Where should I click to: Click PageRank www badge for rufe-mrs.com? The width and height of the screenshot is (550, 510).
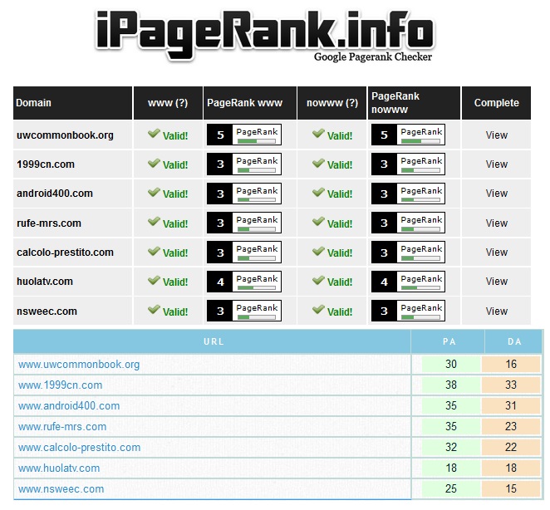[244, 223]
